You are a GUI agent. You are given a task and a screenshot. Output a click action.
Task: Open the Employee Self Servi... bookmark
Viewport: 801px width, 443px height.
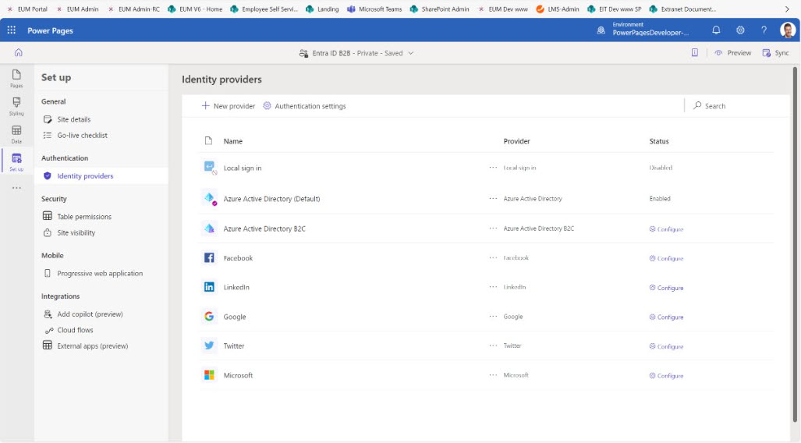(264, 9)
